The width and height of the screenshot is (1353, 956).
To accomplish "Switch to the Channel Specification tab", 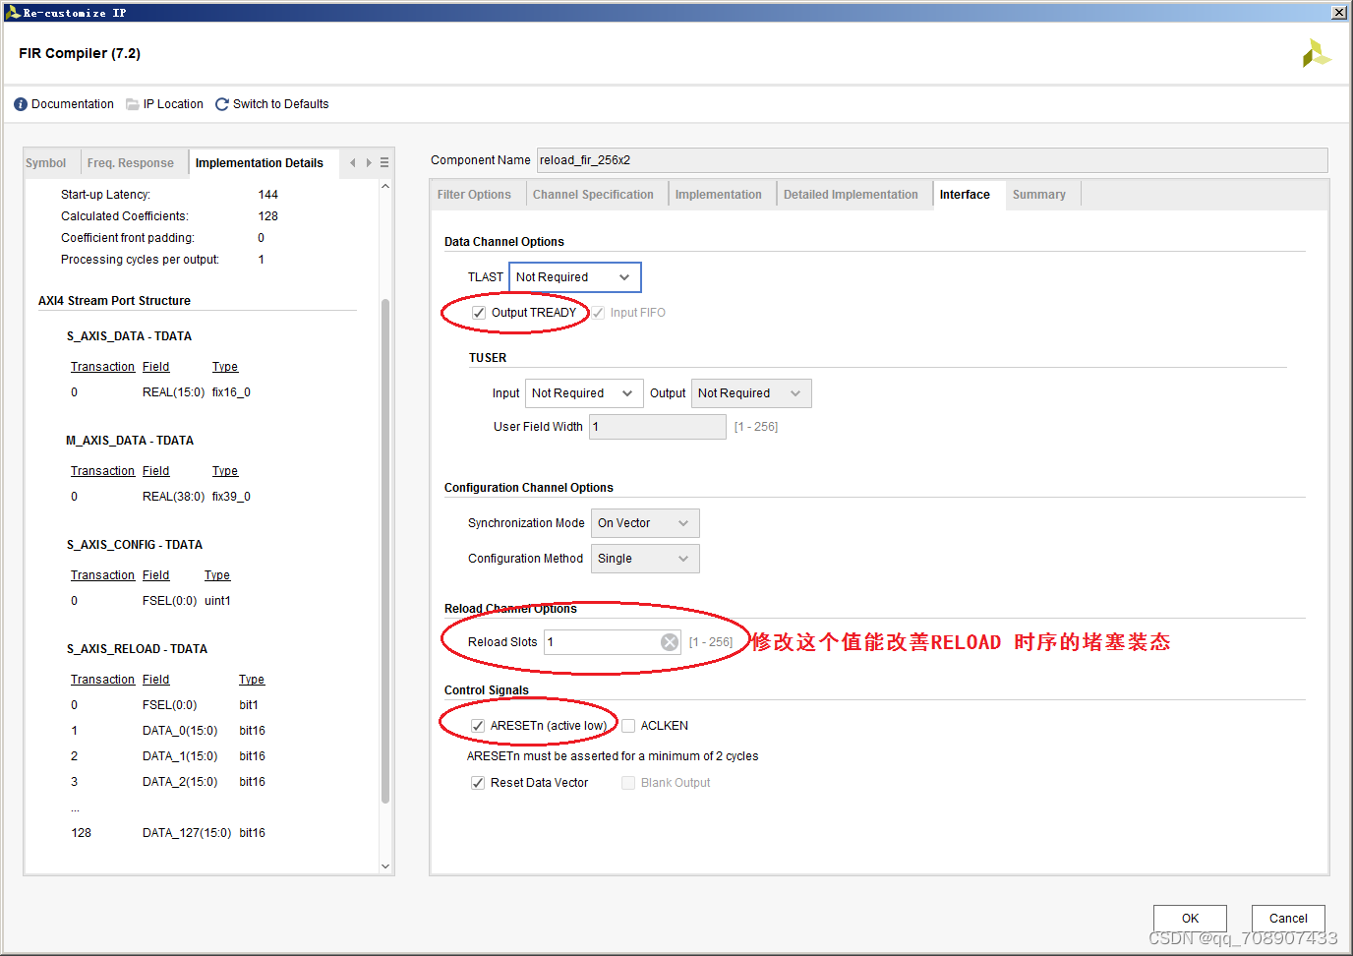I will [x=593, y=195].
